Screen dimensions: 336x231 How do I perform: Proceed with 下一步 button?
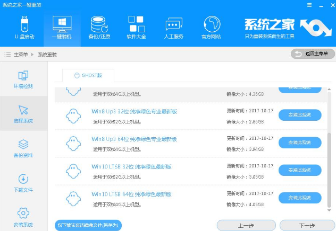(x=307, y=226)
